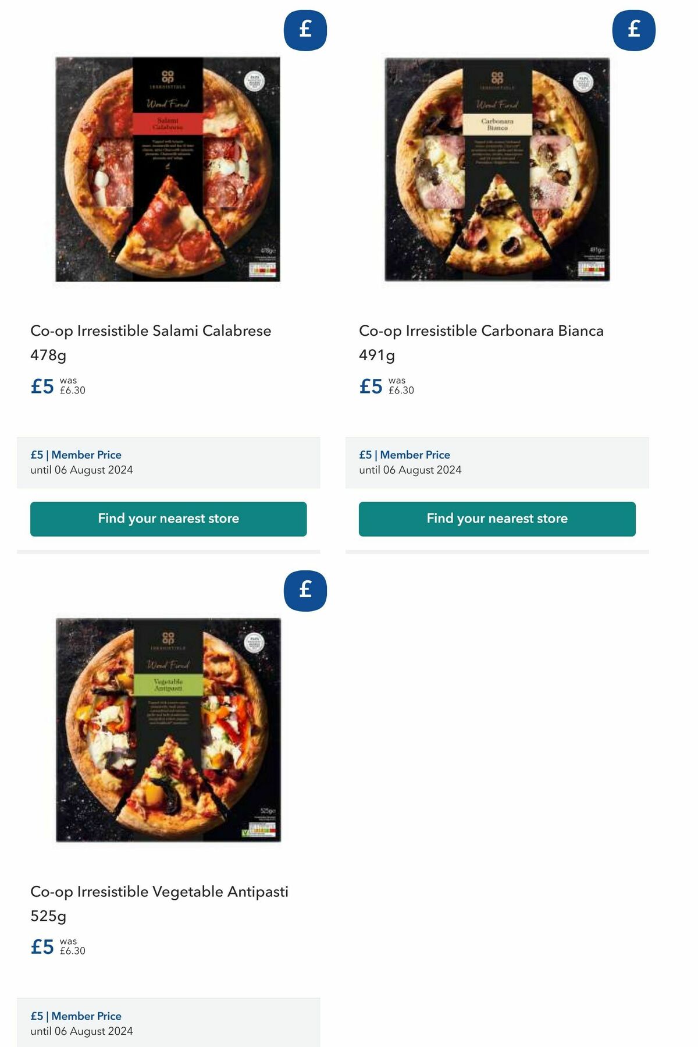
Task: Open the £5 Member Price link for Salami Calabrese
Action: 76,455
